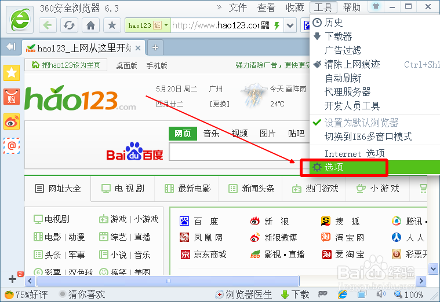Viewport: 440px width, 302px height.
Task: Select 开发人员工具 menu item
Action: click(375, 106)
